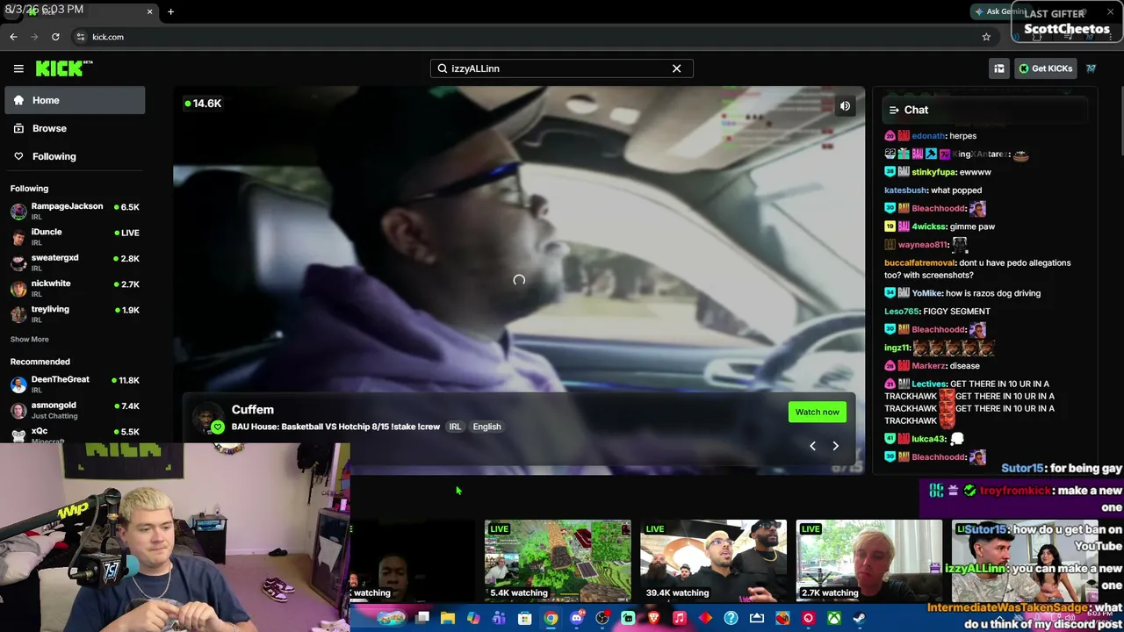Image resolution: width=1124 pixels, height=632 pixels.
Task: Click stinkyfupa's username in chat
Action: [x=933, y=172]
